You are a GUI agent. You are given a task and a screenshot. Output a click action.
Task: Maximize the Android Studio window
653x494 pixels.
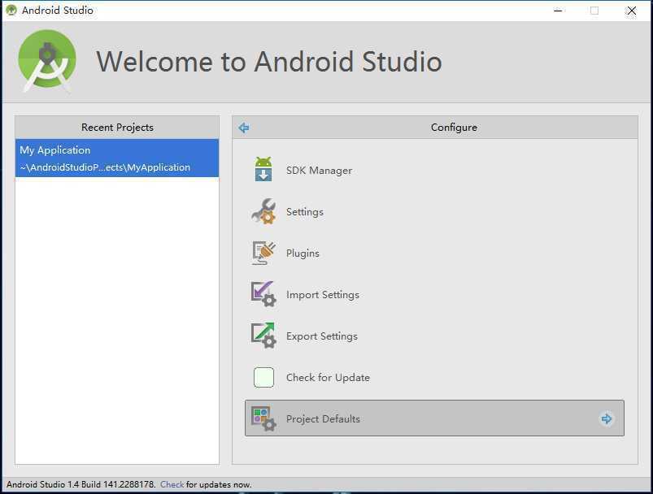tap(594, 11)
